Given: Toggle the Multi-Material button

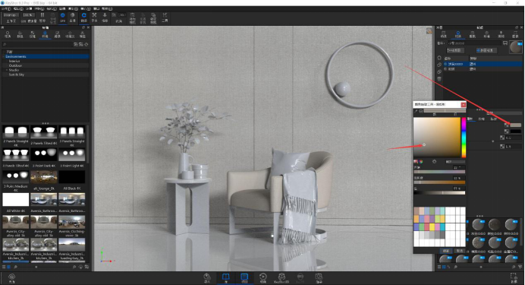Looking at the screenshot, I should pyautogui.click(x=487, y=50).
